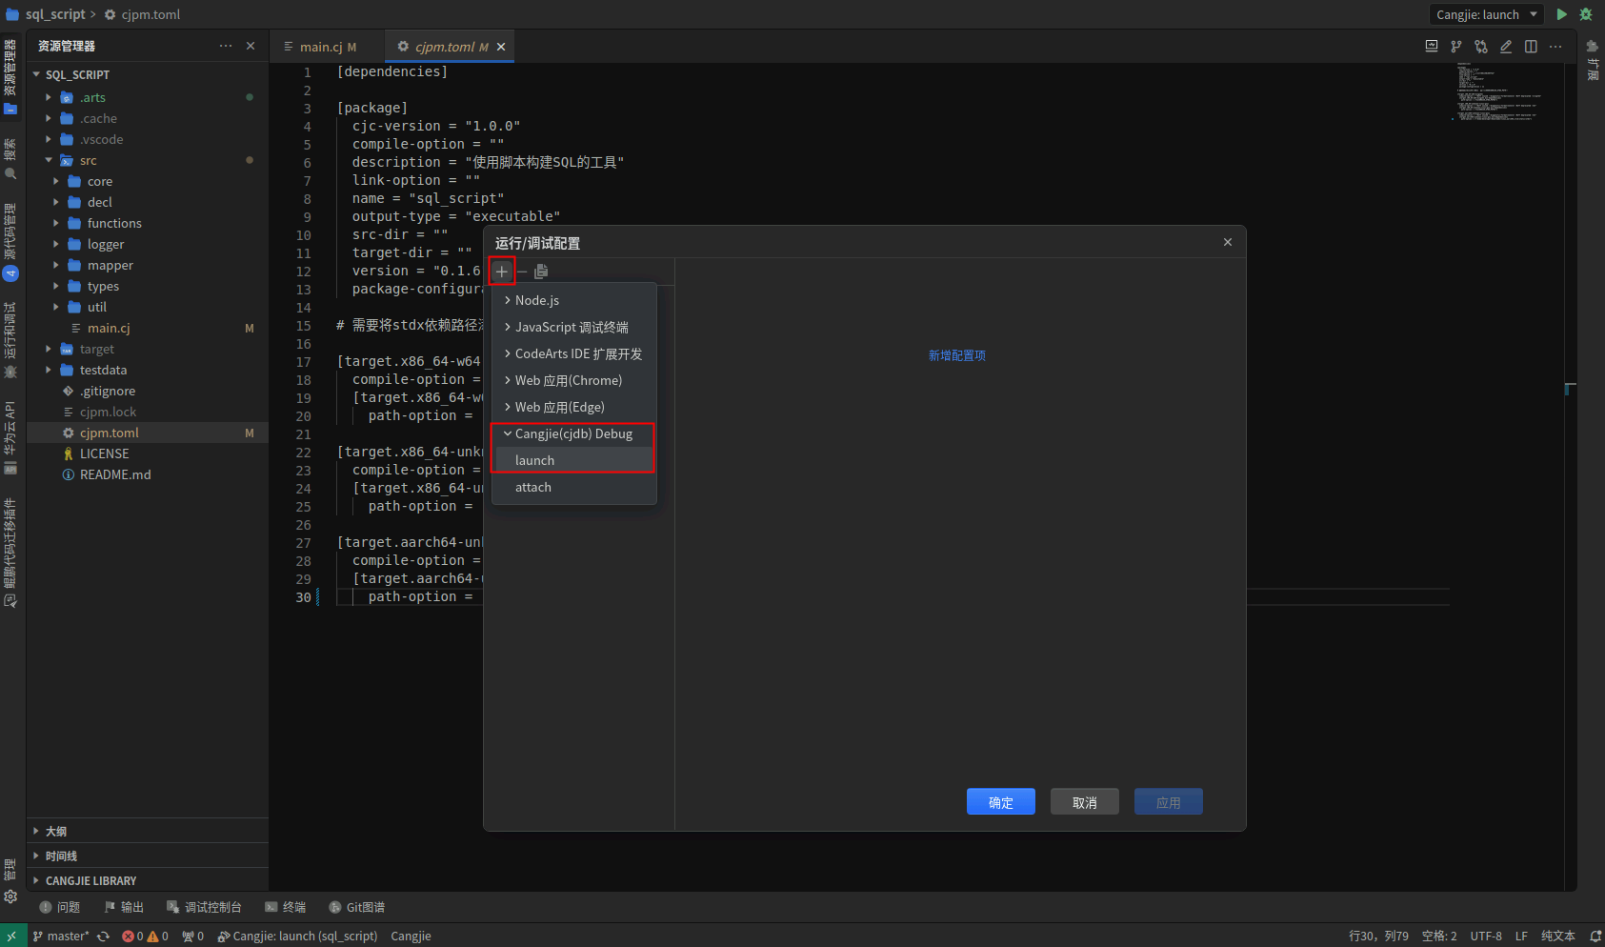Open manage settings gear icon

(10, 897)
